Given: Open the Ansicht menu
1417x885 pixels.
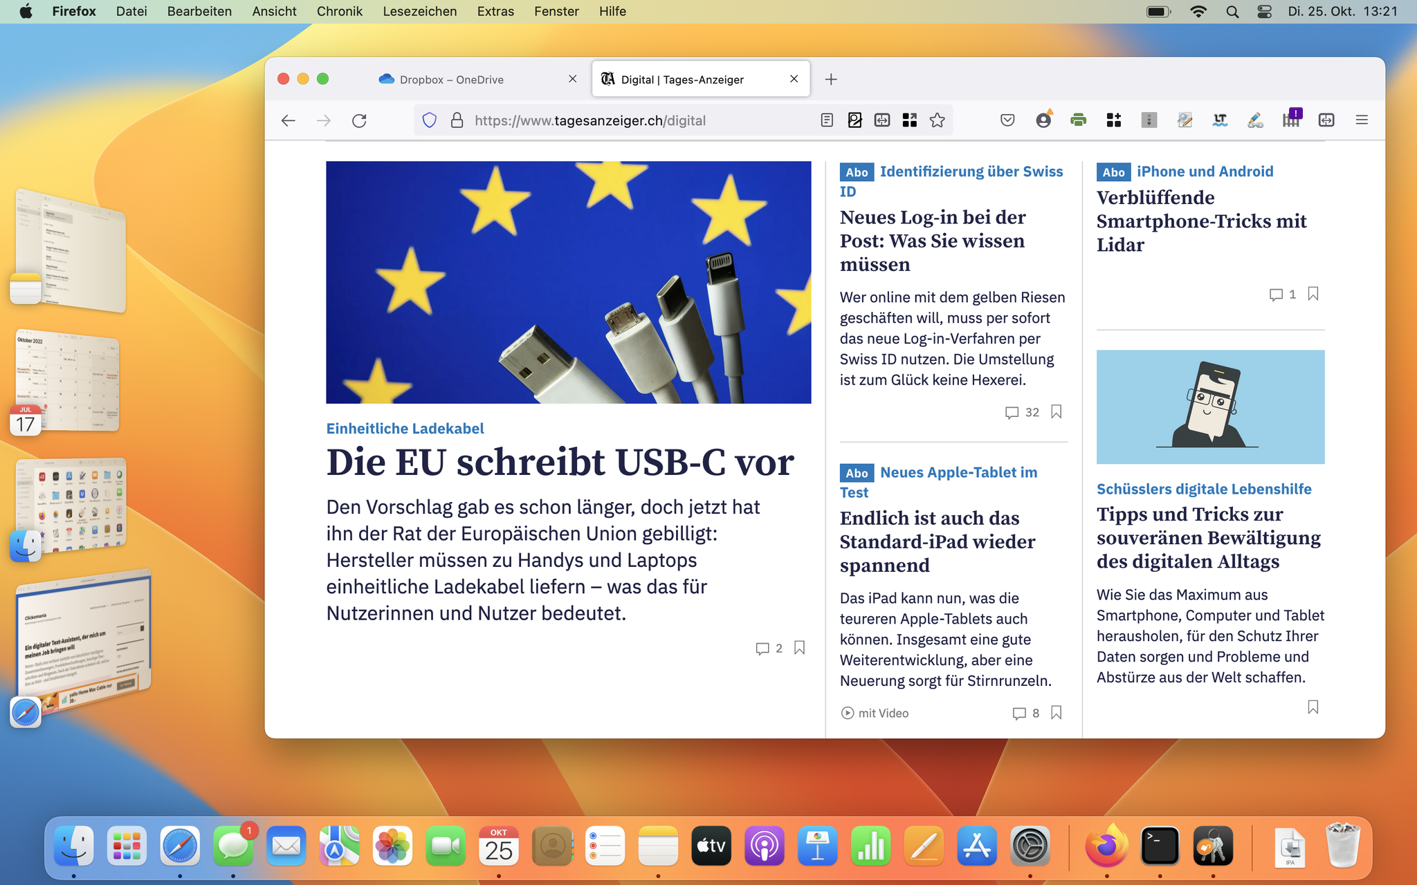Looking at the screenshot, I should coord(274,11).
